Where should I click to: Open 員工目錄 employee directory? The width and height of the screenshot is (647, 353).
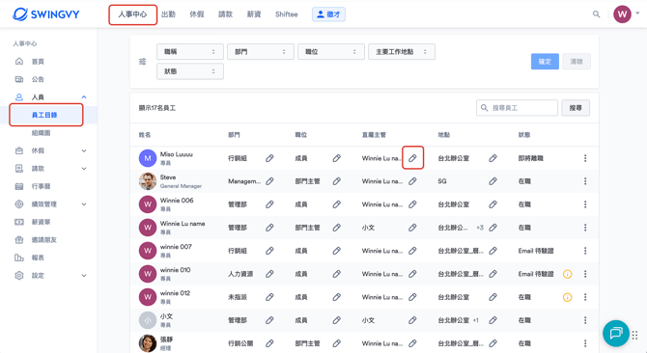[x=44, y=115]
